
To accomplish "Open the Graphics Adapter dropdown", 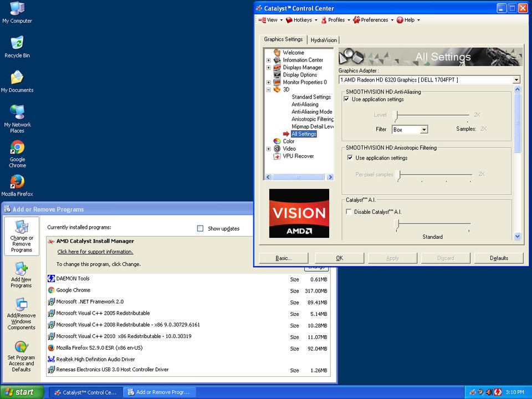I will pyautogui.click(x=516, y=80).
